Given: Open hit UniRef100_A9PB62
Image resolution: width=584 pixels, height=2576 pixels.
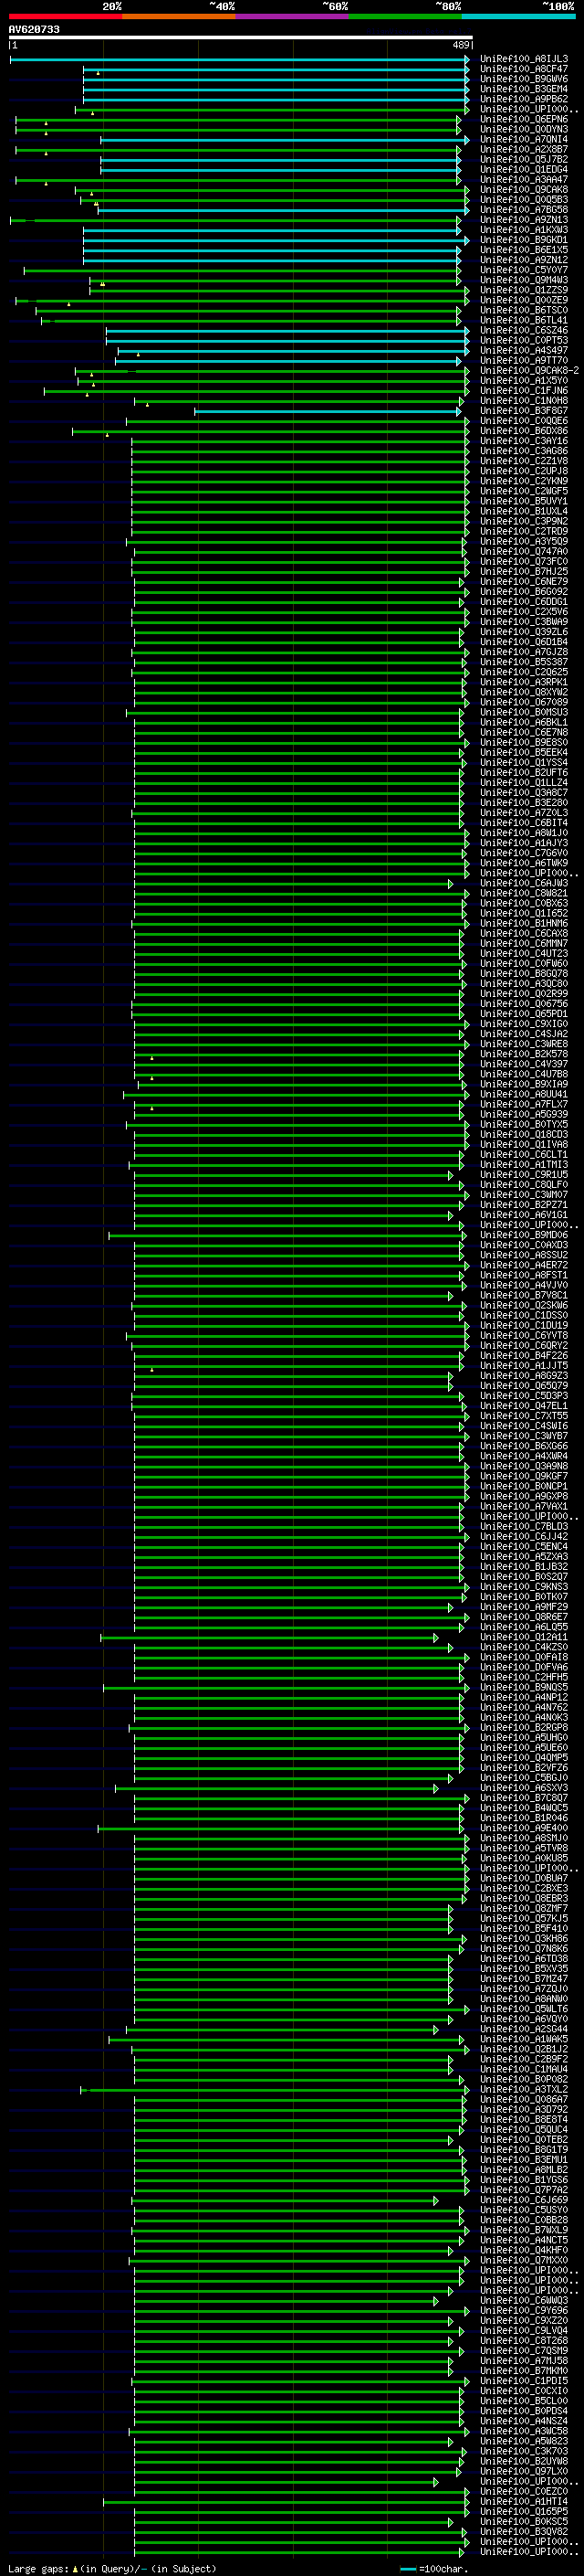Looking at the screenshot, I should (x=524, y=99).
